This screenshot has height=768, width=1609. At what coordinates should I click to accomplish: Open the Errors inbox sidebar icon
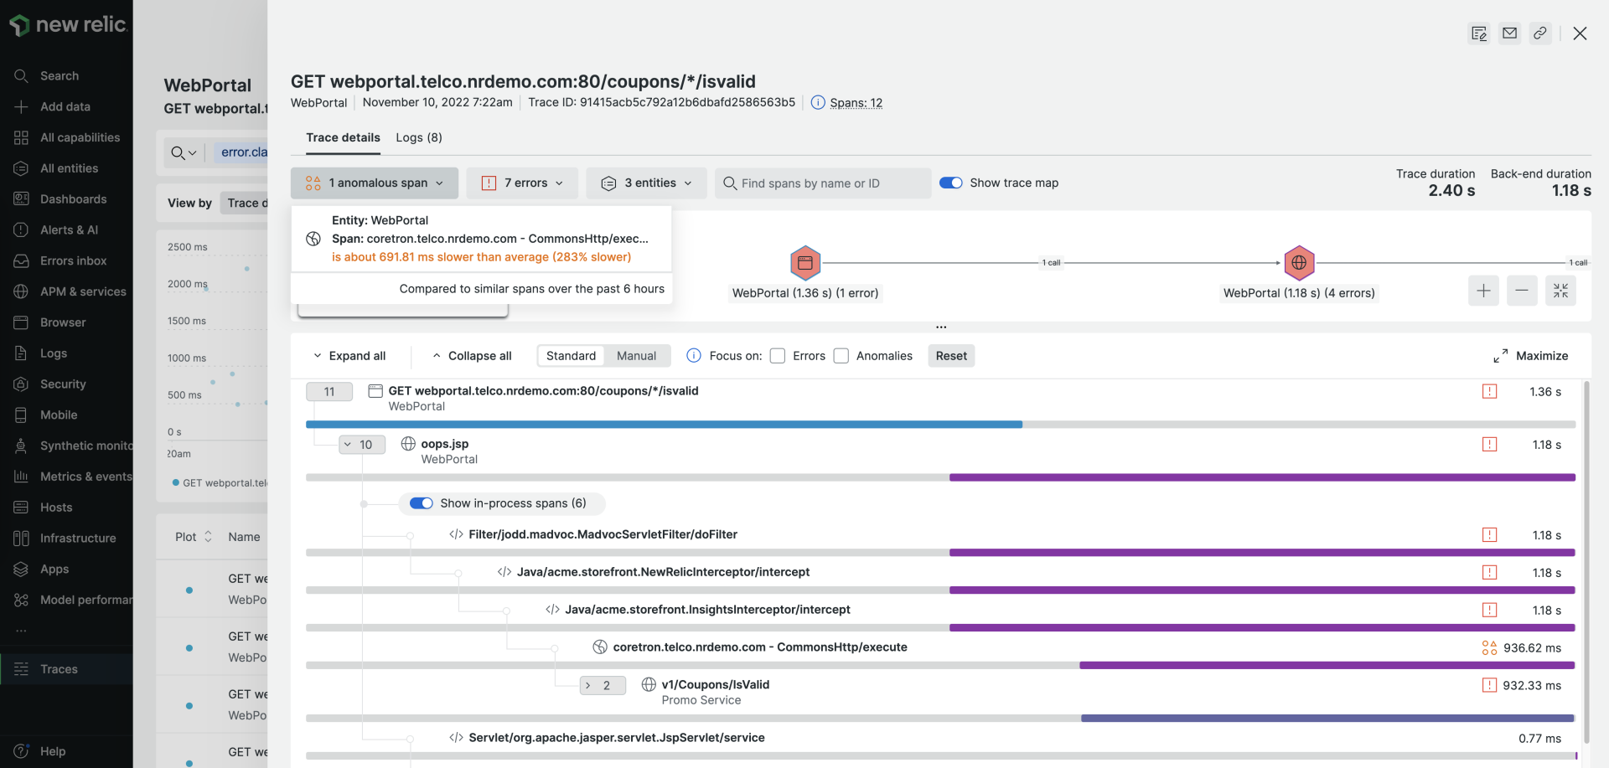(23, 260)
